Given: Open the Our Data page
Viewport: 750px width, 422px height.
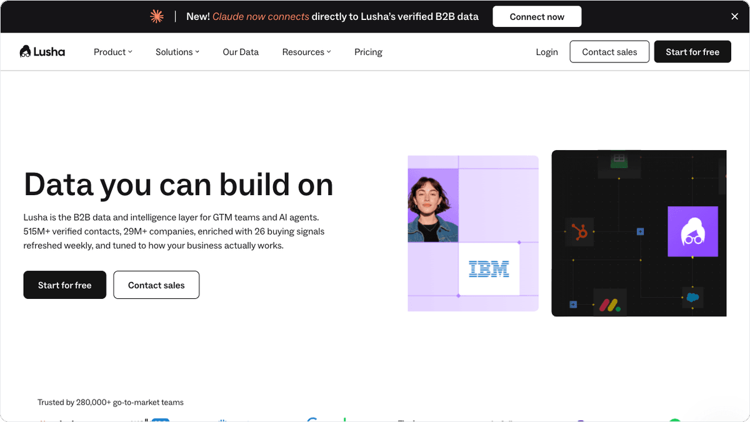Looking at the screenshot, I should pyautogui.click(x=241, y=52).
